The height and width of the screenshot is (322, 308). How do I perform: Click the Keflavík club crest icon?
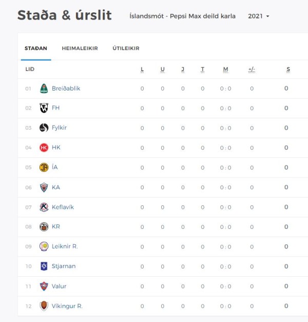point(44,207)
